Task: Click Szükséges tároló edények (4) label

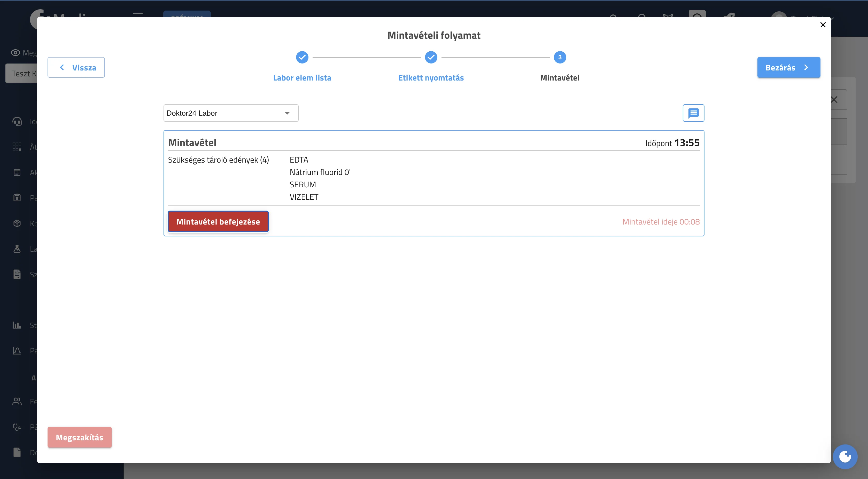Action: [218, 160]
